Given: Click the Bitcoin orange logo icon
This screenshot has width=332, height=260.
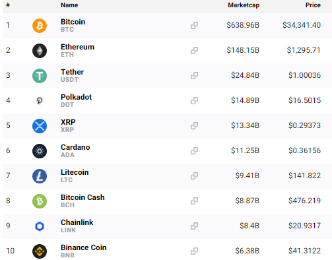Looking at the screenshot, I should click(40, 26).
